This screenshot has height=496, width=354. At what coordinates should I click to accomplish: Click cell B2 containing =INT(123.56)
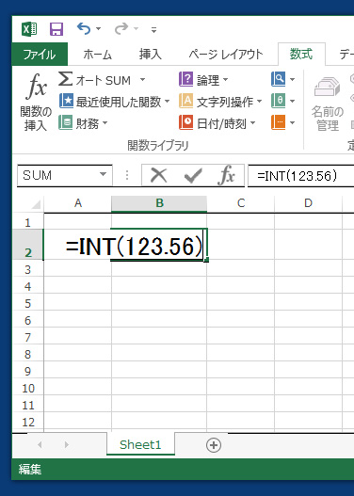[159, 245]
